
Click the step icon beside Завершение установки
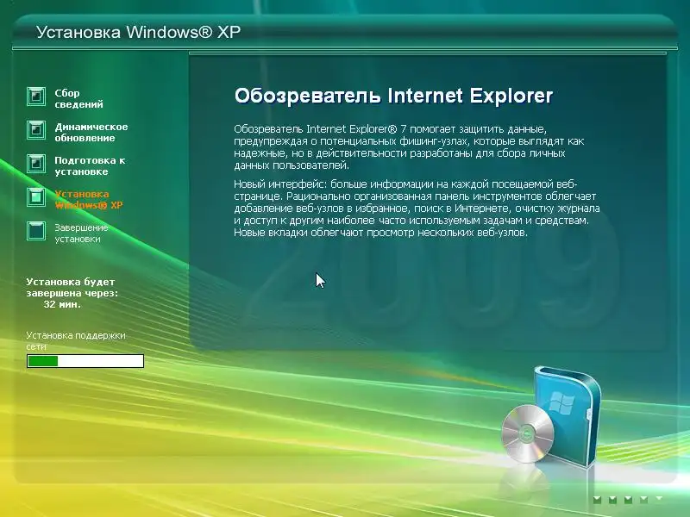coord(36,231)
